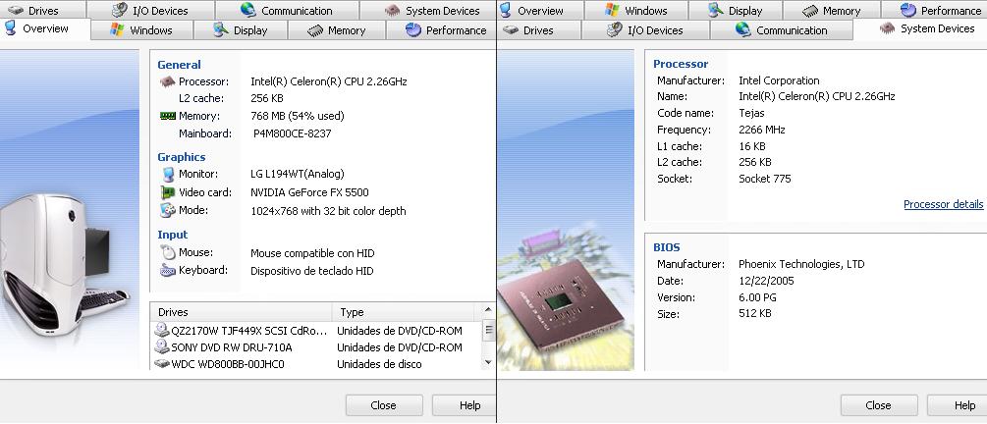Open I/O Devices tab in right window
The height and width of the screenshot is (424, 987).
(646, 30)
